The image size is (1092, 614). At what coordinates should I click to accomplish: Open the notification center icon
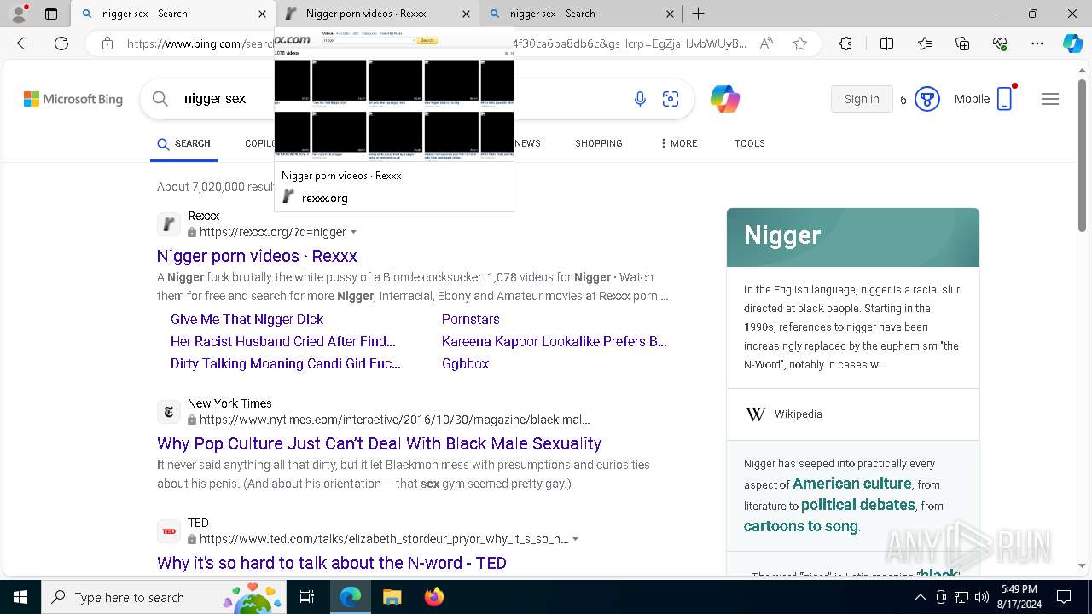tap(1064, 597)
